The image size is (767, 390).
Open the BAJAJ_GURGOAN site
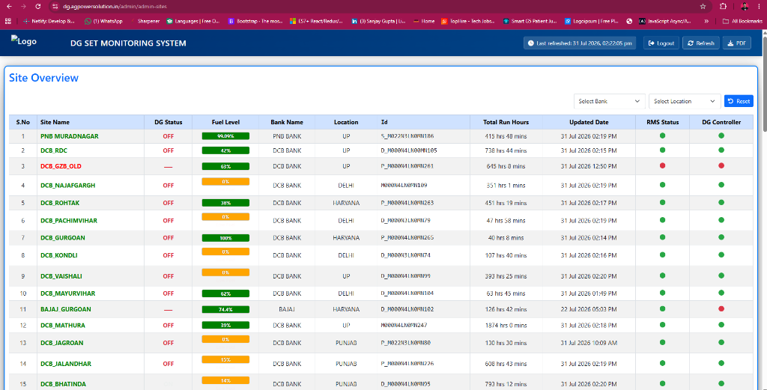[x=66, y=309]
